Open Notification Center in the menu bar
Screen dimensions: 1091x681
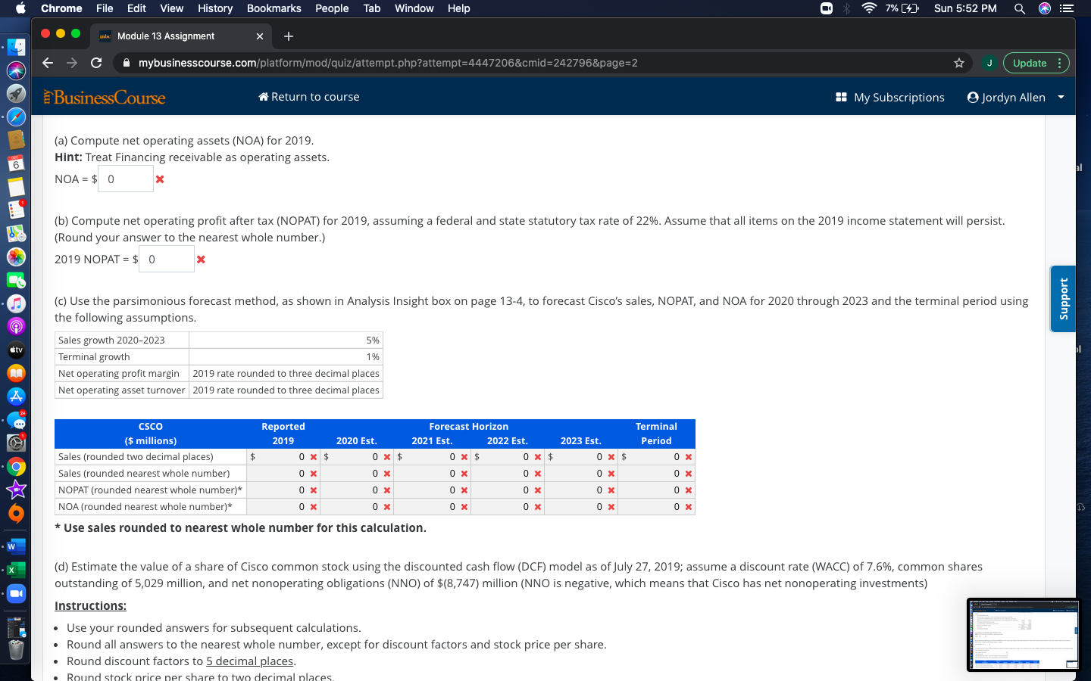pyautogui.click(x=1068, y=9)
